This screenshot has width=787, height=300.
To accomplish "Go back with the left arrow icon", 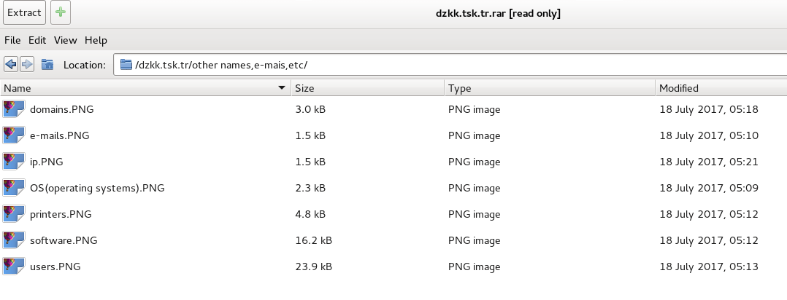I will click(11, 65).
